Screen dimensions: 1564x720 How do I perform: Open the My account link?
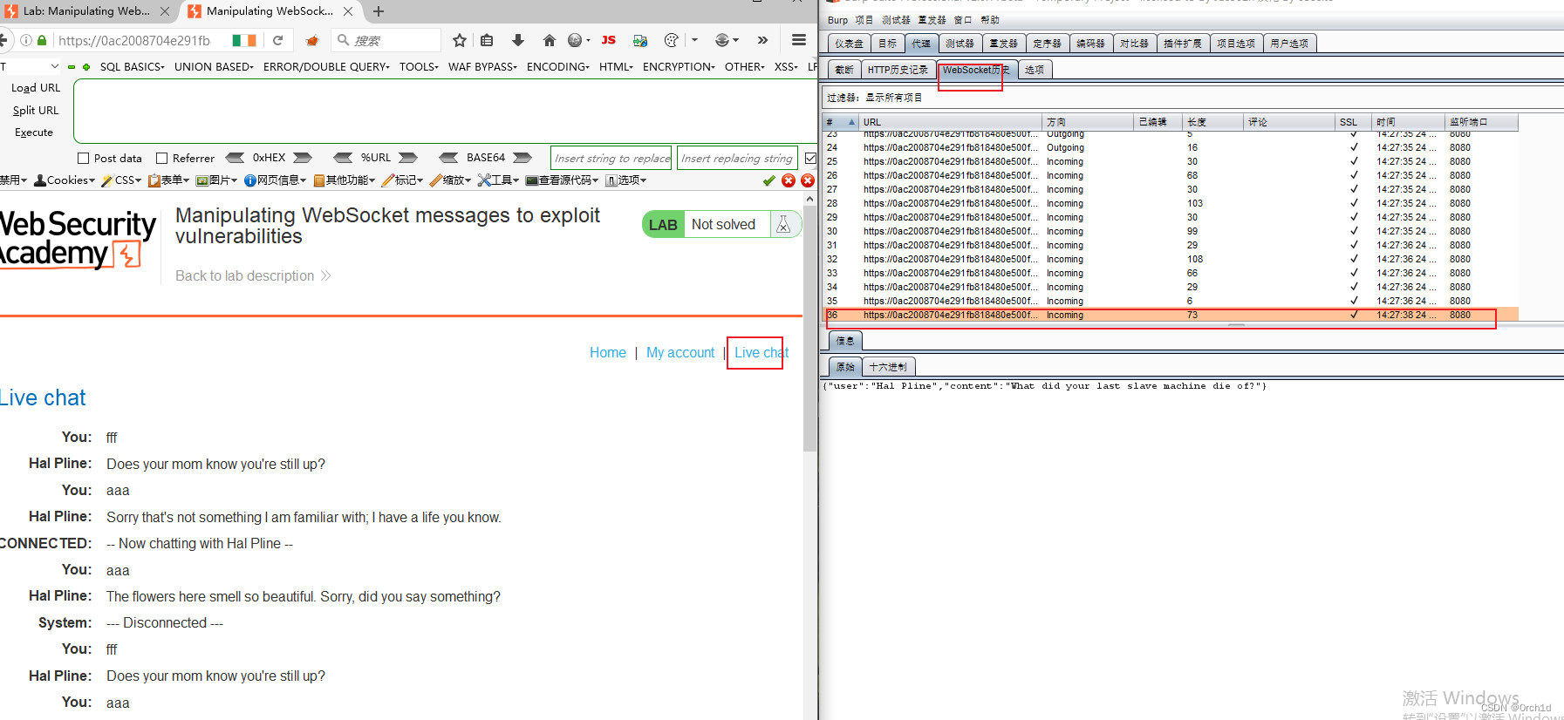coord(680,352)
